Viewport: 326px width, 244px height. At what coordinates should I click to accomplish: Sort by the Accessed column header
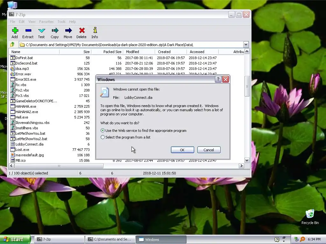click(202, 52)
